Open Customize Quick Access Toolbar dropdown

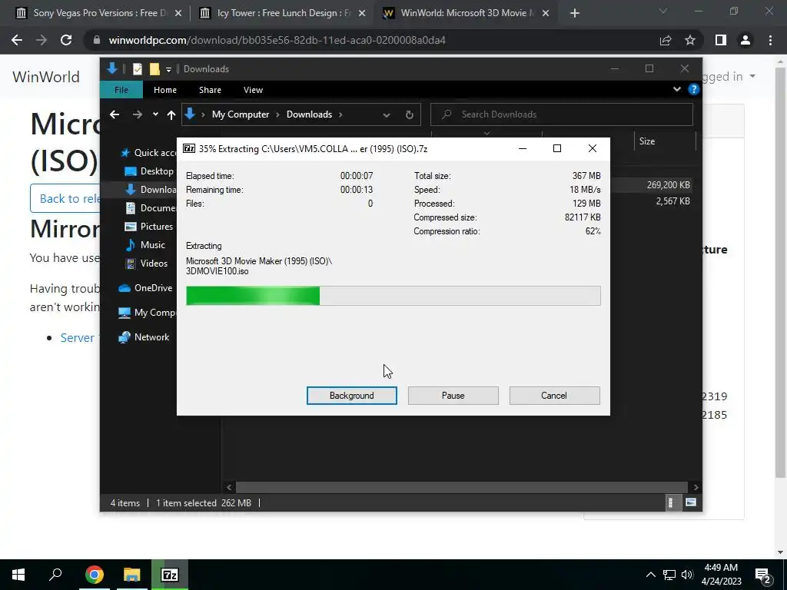(x=168, y=69)
